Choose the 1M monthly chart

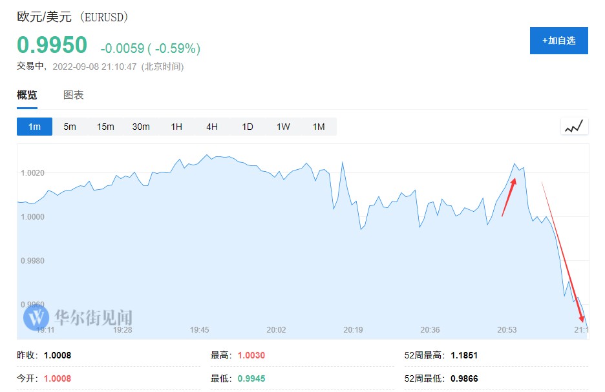coord(319,127)
